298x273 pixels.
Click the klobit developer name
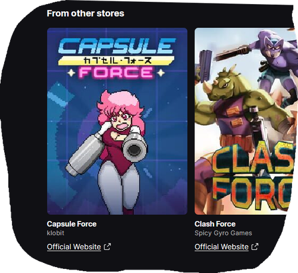pos(55,233)
